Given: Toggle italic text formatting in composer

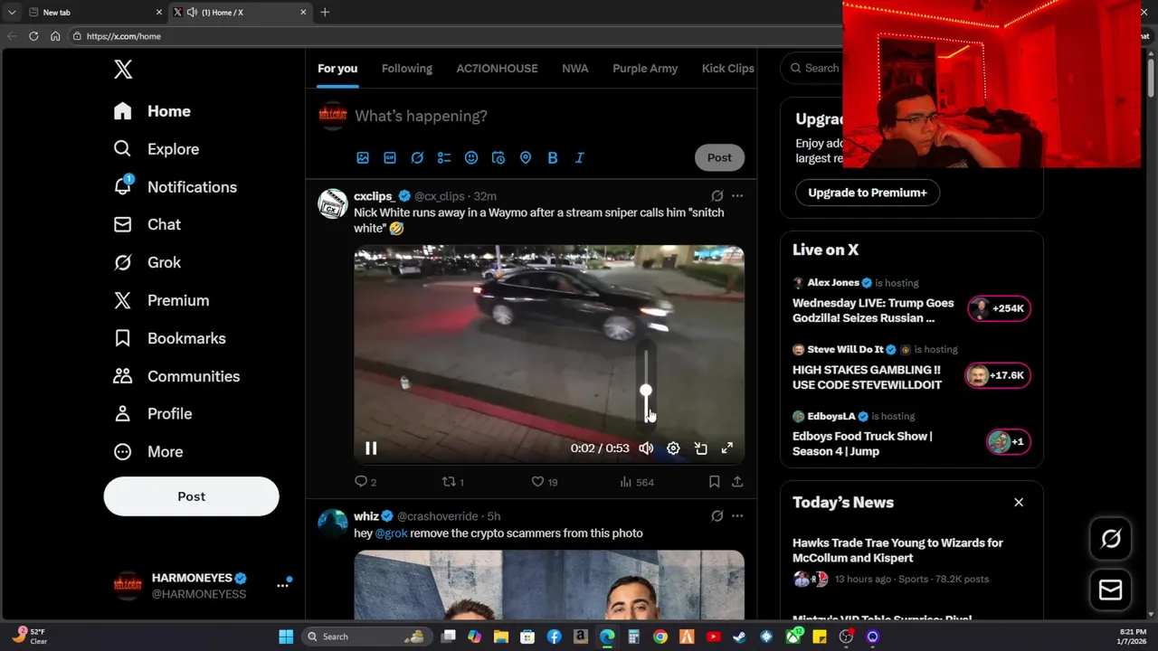Looking at the screenshot, I should point(580,157).
